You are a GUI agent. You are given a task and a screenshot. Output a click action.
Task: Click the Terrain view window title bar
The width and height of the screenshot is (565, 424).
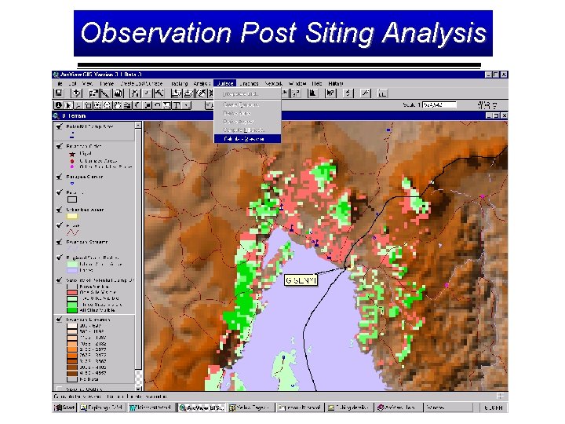pyautogui.click(x=280, y=115)
